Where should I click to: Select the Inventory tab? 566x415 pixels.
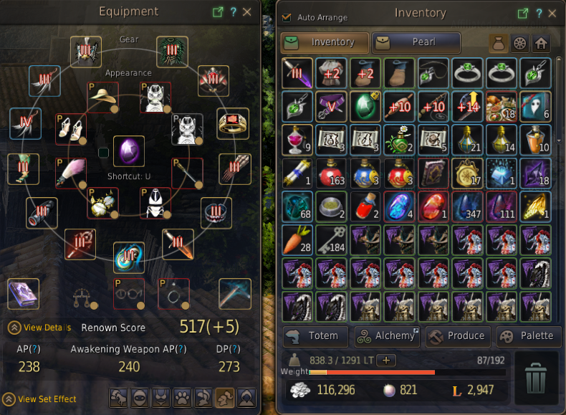click(x=325, y=42)
